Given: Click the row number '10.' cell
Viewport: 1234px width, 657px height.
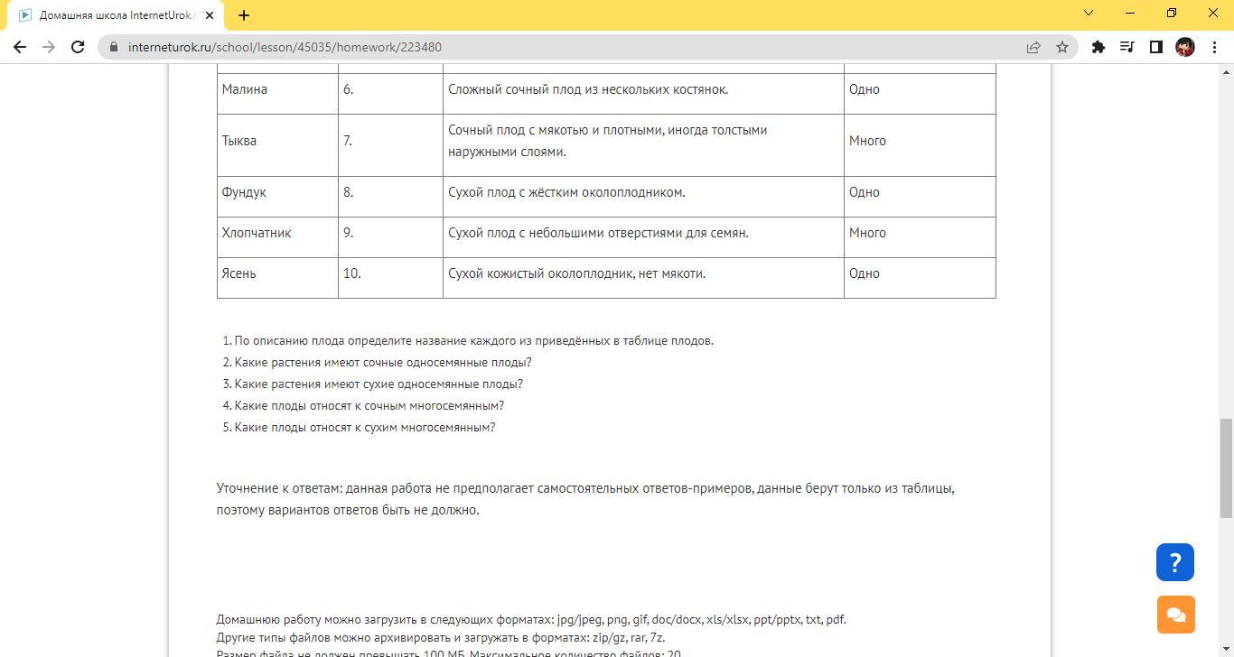Looking at the screenshot, I should (390, 278).
